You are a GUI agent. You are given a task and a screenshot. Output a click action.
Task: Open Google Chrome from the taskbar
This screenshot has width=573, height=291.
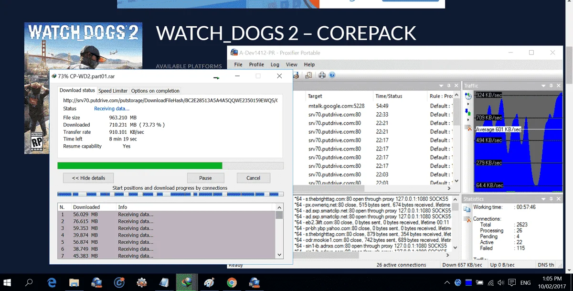[x=232, y=282]
